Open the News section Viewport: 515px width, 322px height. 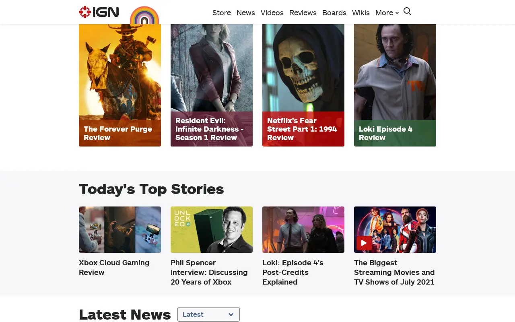246,13
